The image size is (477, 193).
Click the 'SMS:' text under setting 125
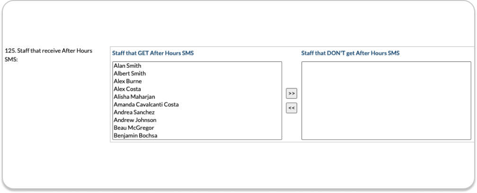pos(11,58)
